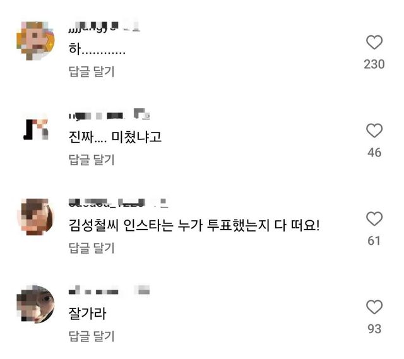Click 답글 달기 under "하............"
Viewport: 404px width, 359px height.
[92, 72]
